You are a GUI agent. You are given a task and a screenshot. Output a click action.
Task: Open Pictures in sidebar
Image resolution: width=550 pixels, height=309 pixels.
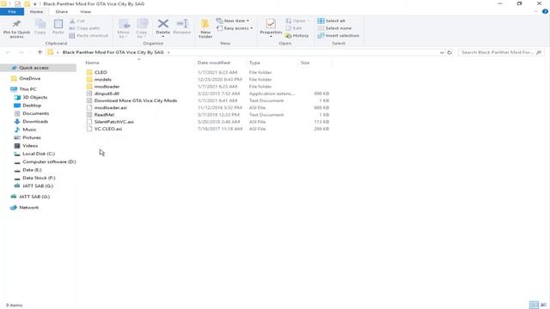(32, 137)
